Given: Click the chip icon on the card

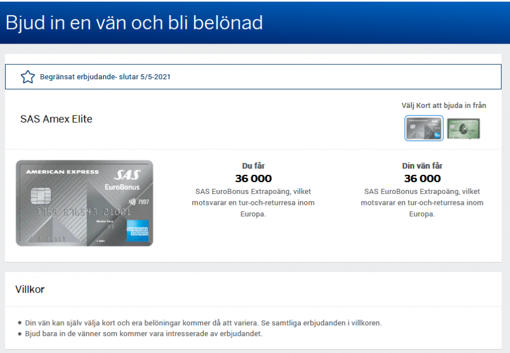Looking at the screenshot, I should 41,197.
